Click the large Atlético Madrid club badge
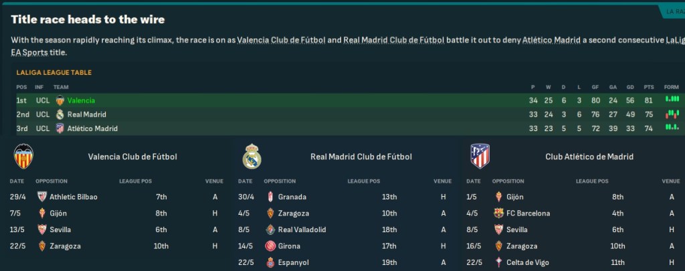 coord(480,157)
